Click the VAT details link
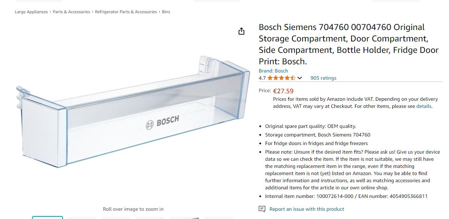This screenshot has height=219, width=449. [x=424, y=106]
